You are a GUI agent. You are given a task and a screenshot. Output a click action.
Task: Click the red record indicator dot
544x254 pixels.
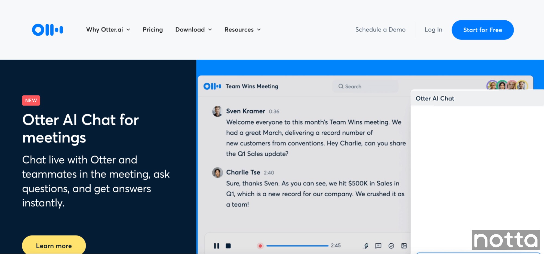pos(260,246)
